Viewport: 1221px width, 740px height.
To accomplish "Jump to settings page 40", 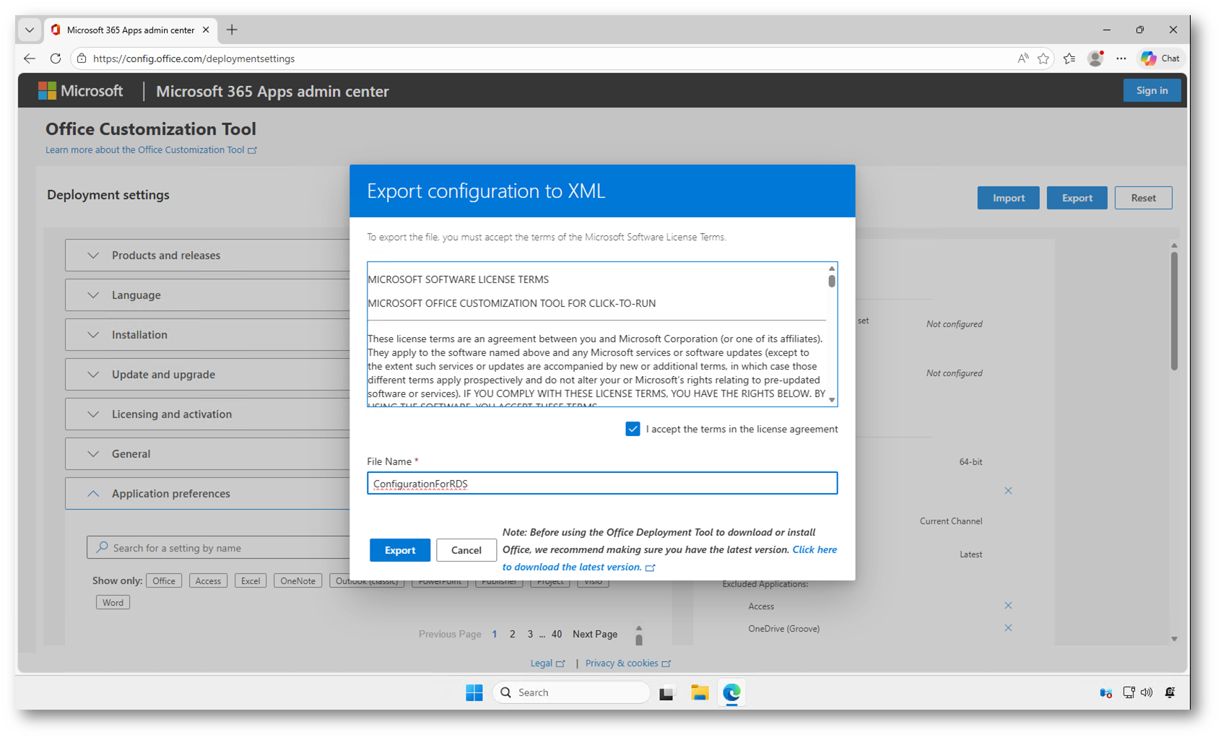I will tap(557, 634).
